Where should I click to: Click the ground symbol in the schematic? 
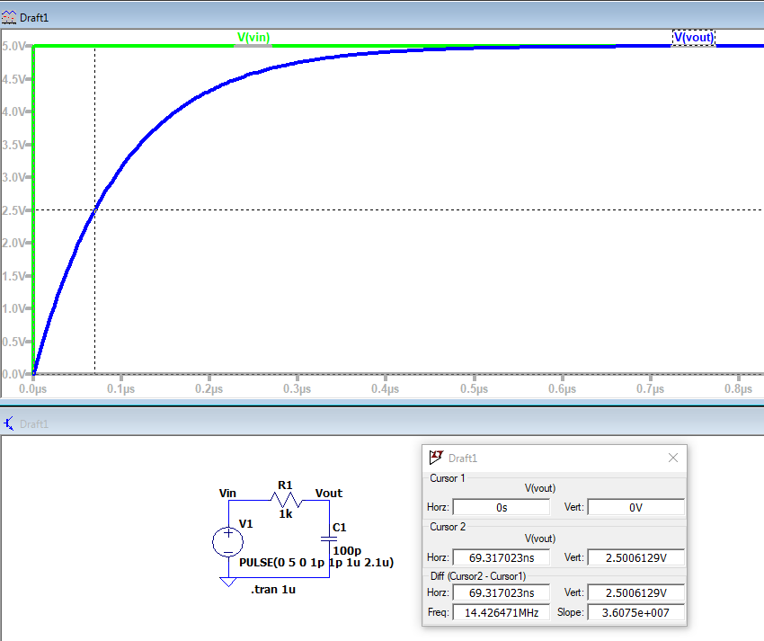pos(227,581)
